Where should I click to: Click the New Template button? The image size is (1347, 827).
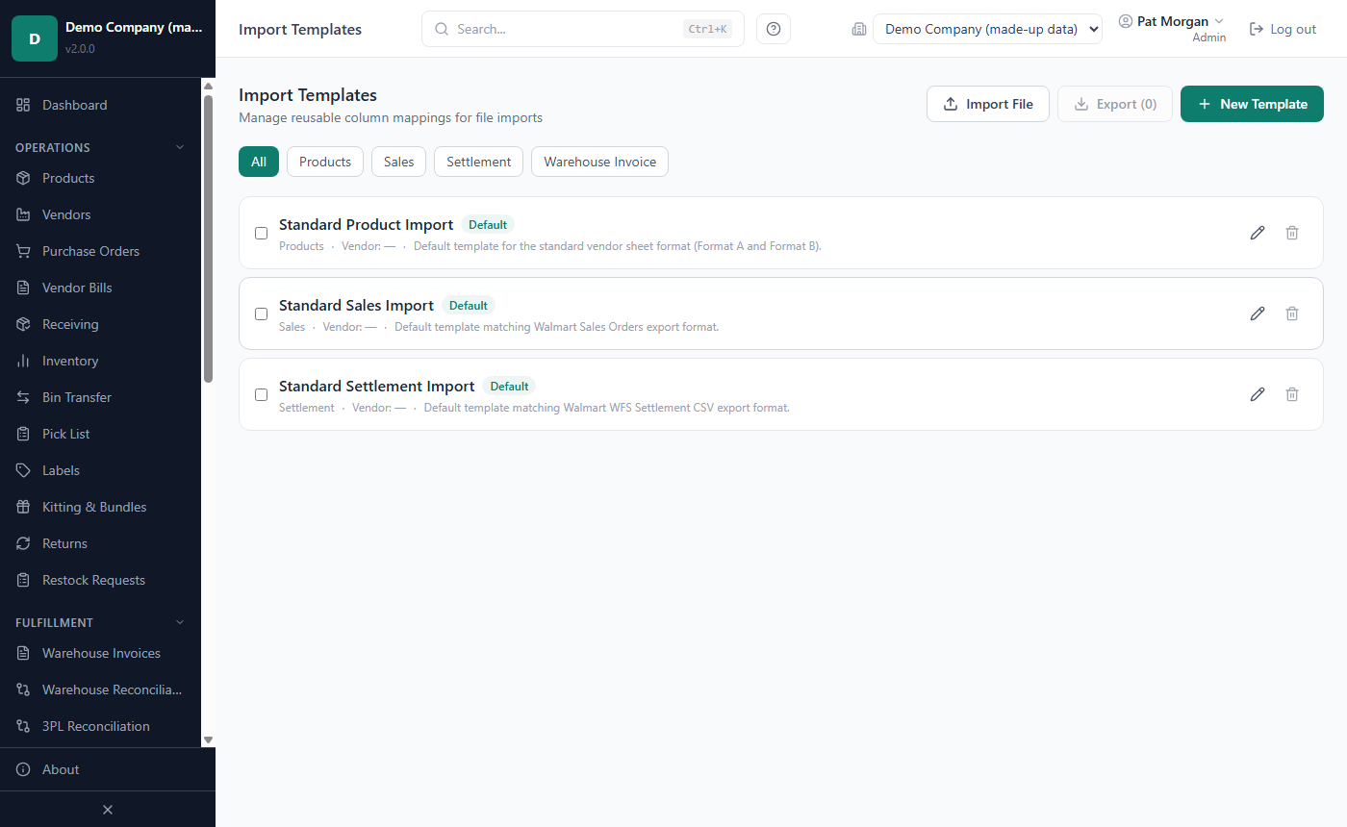pos(1252,104)
